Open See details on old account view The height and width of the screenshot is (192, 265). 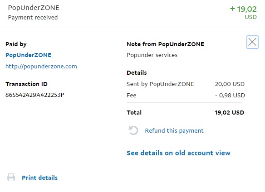178,153
